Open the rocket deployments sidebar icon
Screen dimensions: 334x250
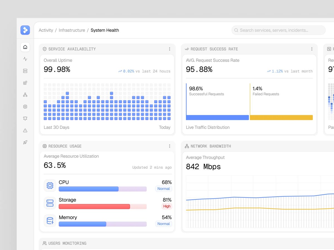pos(25,142)
